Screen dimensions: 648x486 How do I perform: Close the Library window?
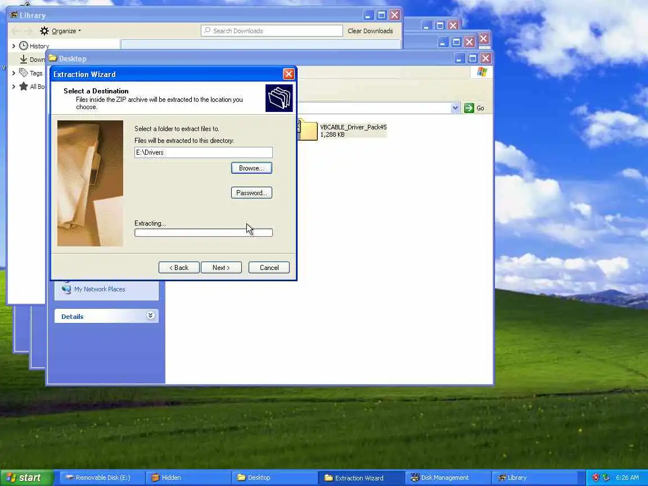point(395,15)
